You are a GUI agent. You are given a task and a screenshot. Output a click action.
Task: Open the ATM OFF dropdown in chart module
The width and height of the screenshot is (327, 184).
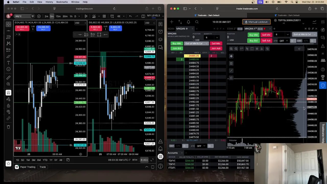(x=283, y=41)
